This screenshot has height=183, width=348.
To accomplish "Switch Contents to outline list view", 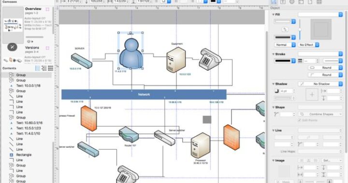I will tap(38, 68).
